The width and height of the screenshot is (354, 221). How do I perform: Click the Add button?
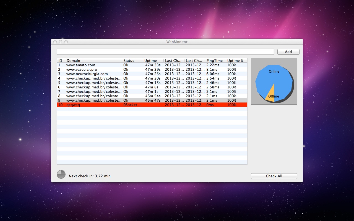tap(288, 52)
